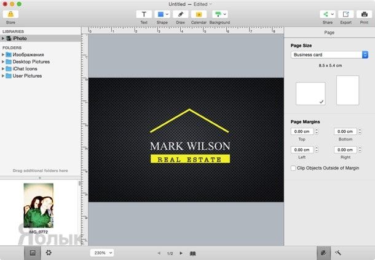375x260 pixels.
Task: Expand the iChat Icons folder
Action: click(3, 69)
